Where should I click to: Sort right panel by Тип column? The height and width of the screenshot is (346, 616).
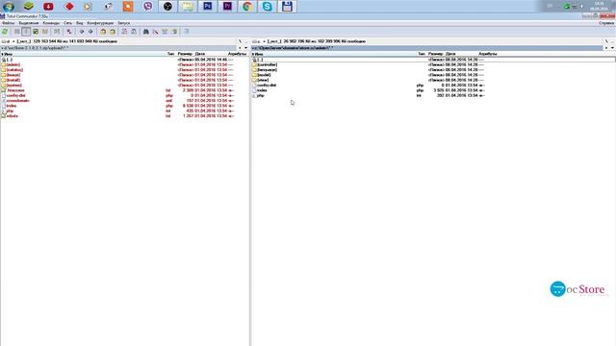point(422,54)
